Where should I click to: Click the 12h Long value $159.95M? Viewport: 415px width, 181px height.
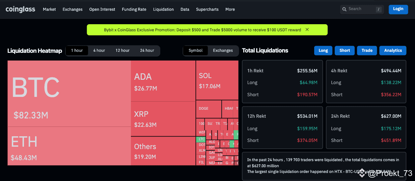[x=307, y=129]
